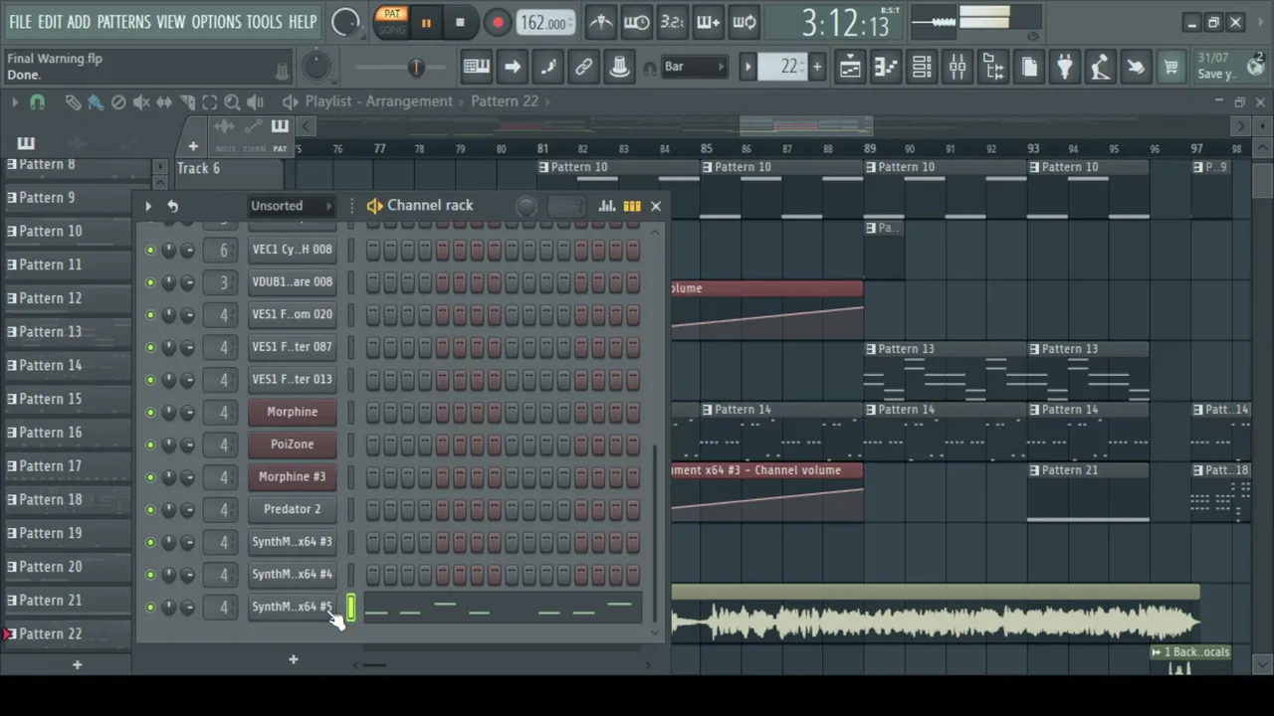1274x716 pixels.
Task: Click the Channel rack swing knob
Action: 527,206
